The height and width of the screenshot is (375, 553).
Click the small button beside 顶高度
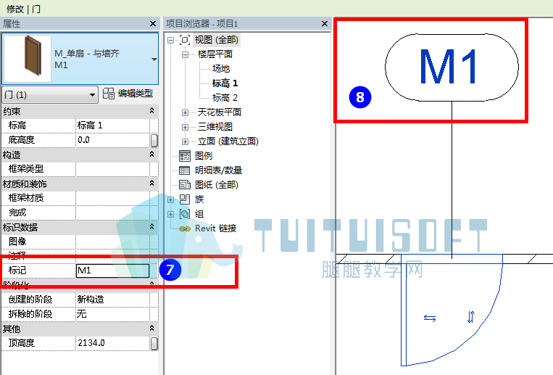[x=154, y=343]
